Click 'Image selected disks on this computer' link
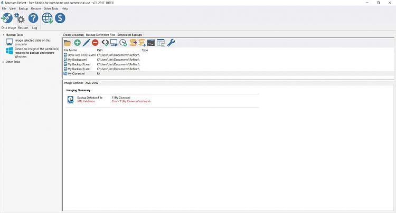Viewport: 396px width, 213px height. [x=32, y=42]
